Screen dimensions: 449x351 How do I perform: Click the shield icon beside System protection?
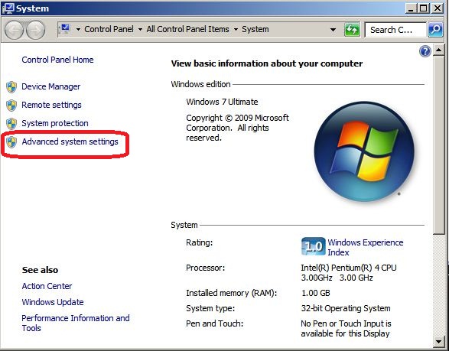pos(11,123)
